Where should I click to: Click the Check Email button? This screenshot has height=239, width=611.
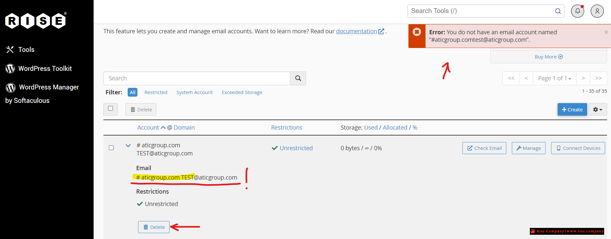484,148
